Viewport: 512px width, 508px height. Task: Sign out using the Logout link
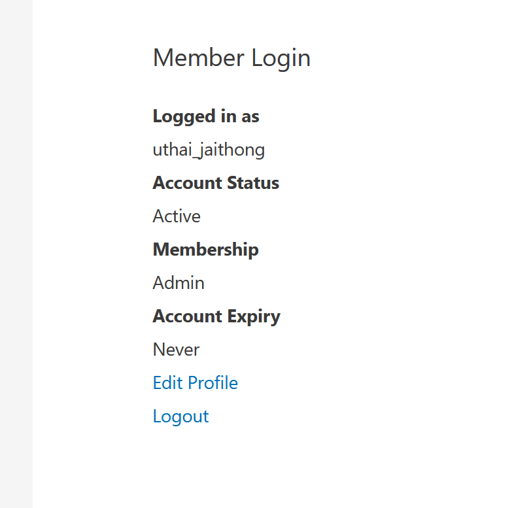180,416
